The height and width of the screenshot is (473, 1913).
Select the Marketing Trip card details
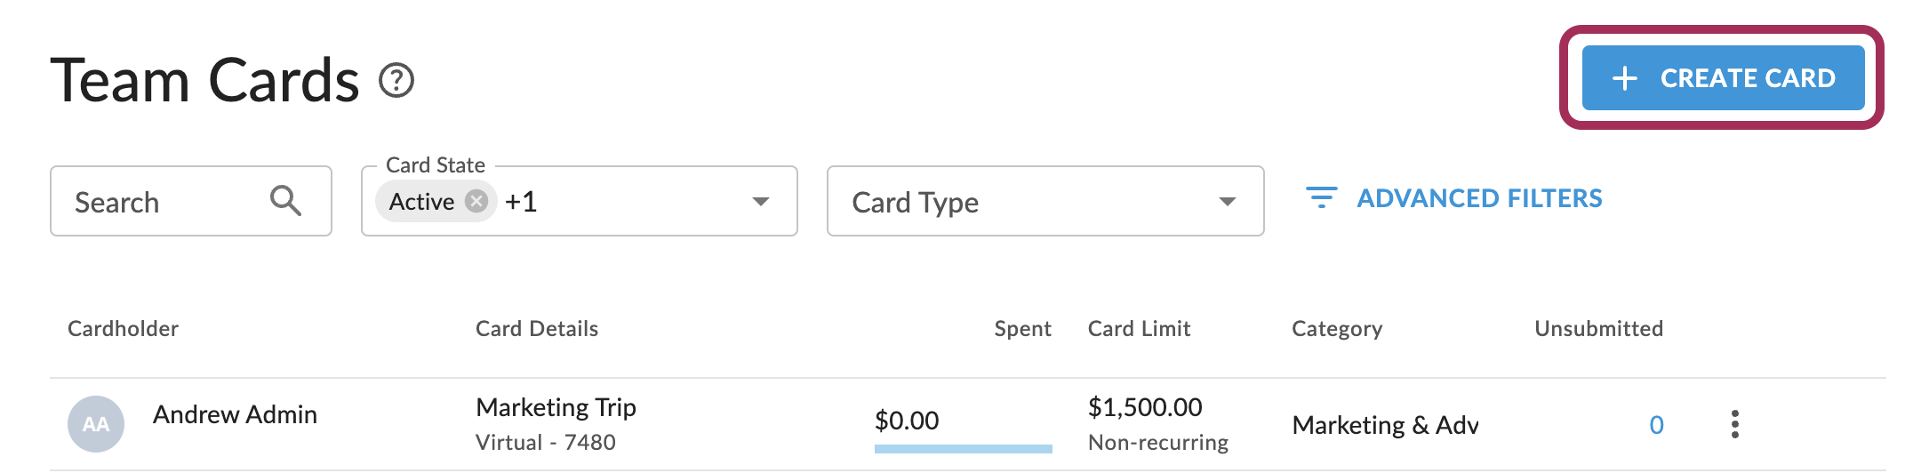(556, 408)
